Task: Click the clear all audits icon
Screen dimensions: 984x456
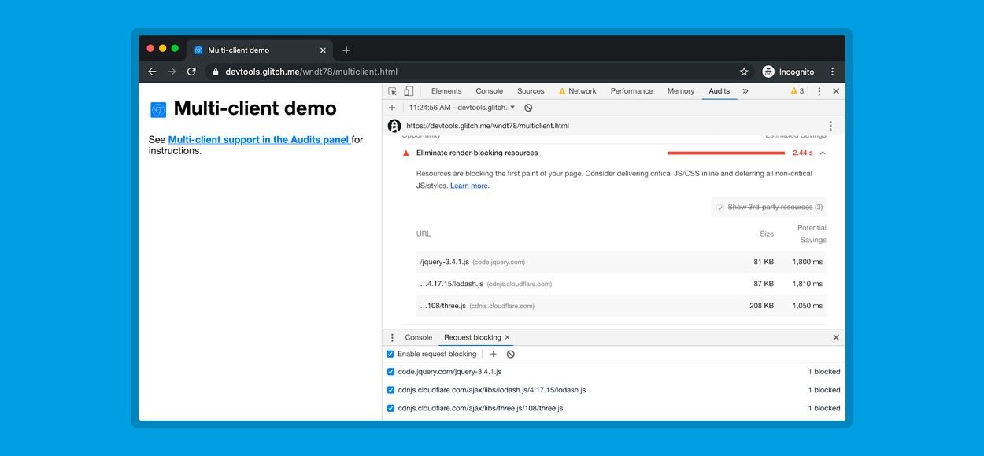Action: [528, 108]
